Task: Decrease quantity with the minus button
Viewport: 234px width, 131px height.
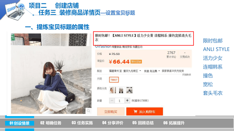Action: (112, 101)
